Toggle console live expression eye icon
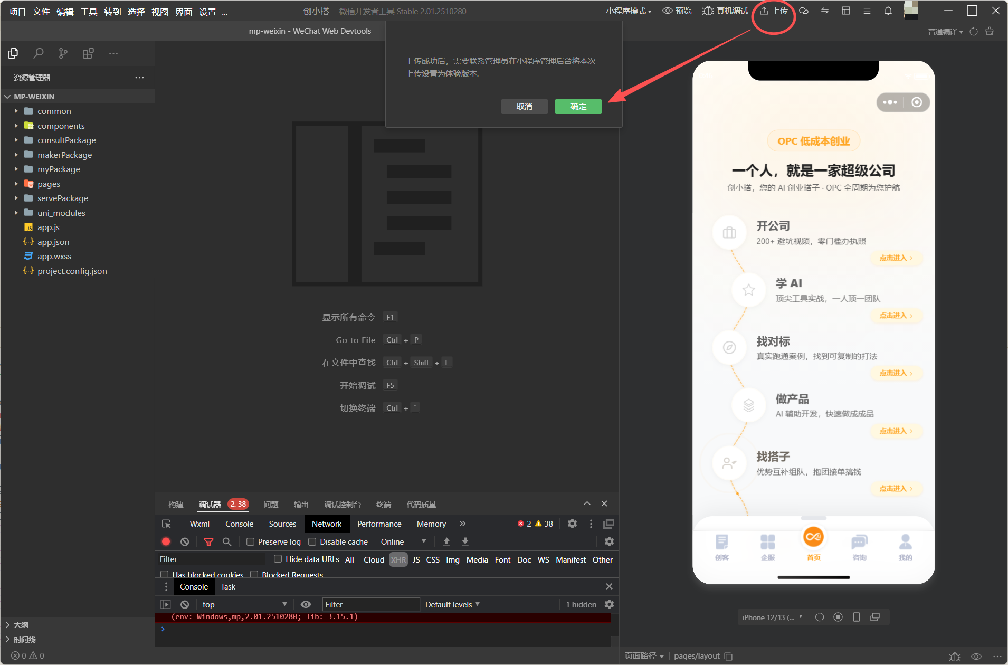1008x665 pixels. [306, 604]
